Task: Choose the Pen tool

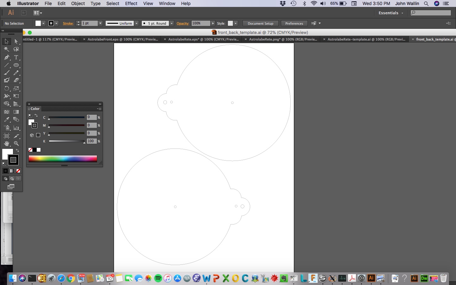Action: click(7, 57)
